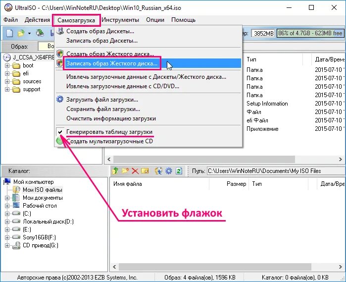The image size is (346, 282).
Task: Select Мои ISO файлы in catalog tree
Action: [43, 190]
